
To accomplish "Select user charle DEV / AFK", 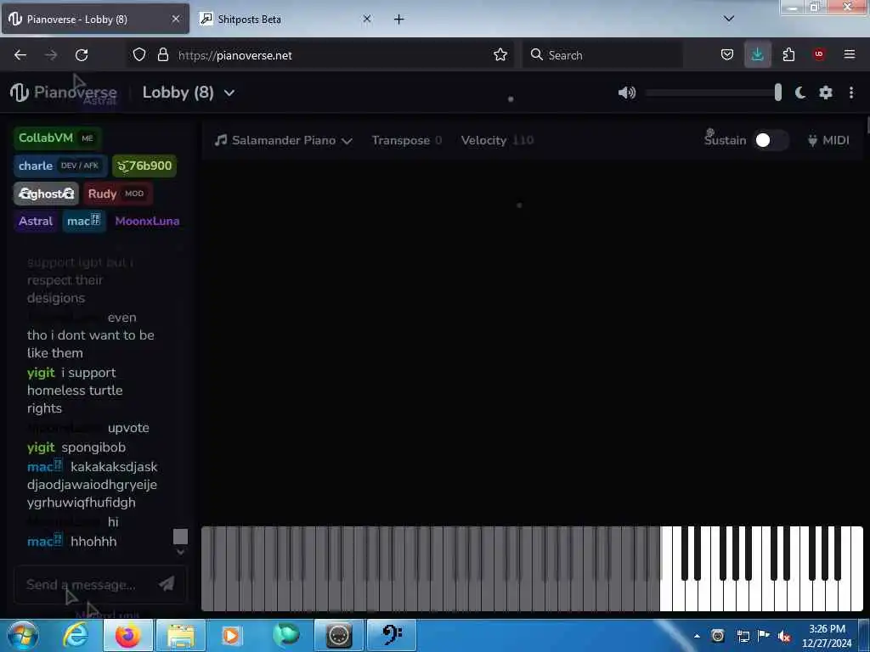I will tap(60, 166).
